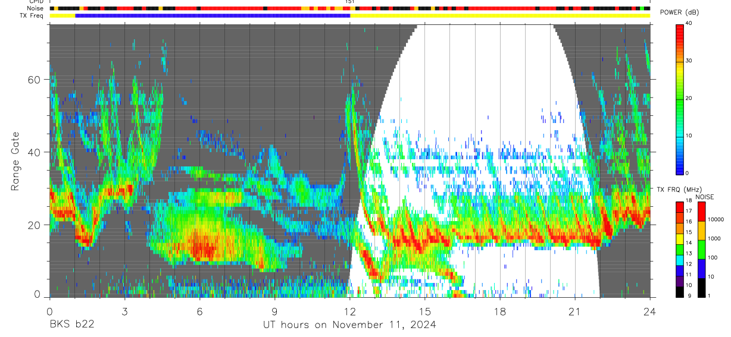
Task: Click the black swatch in NOISE colorbar
Action: click(x=701, y=288)
